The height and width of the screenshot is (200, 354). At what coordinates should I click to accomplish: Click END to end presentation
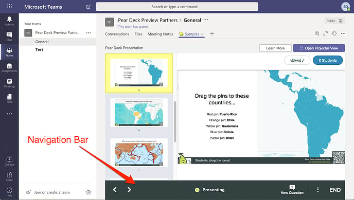[x=335, y=190]
